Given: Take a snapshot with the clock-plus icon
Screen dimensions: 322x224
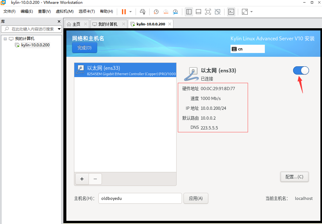Looking at the screenshot, I should click(156, 12).
